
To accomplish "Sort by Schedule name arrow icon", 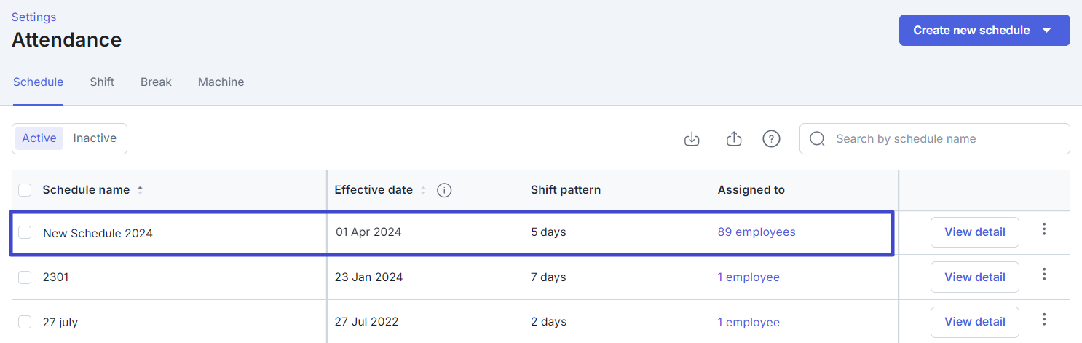I will tap(140, 190).
